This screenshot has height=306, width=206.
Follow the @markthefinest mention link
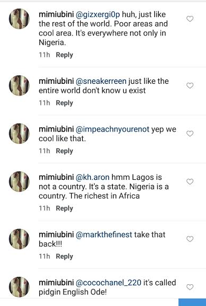[x=104, y=235]
